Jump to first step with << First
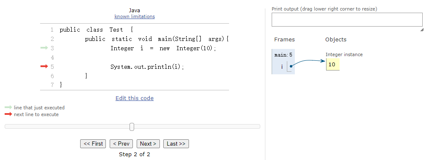The width and height of the screenshot is (448, 160). click(x=93, y=144)
